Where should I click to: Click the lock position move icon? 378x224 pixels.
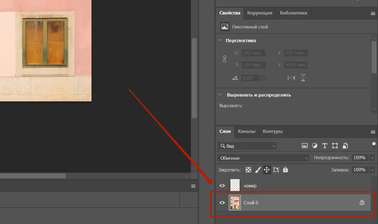(x=267, y=170)
